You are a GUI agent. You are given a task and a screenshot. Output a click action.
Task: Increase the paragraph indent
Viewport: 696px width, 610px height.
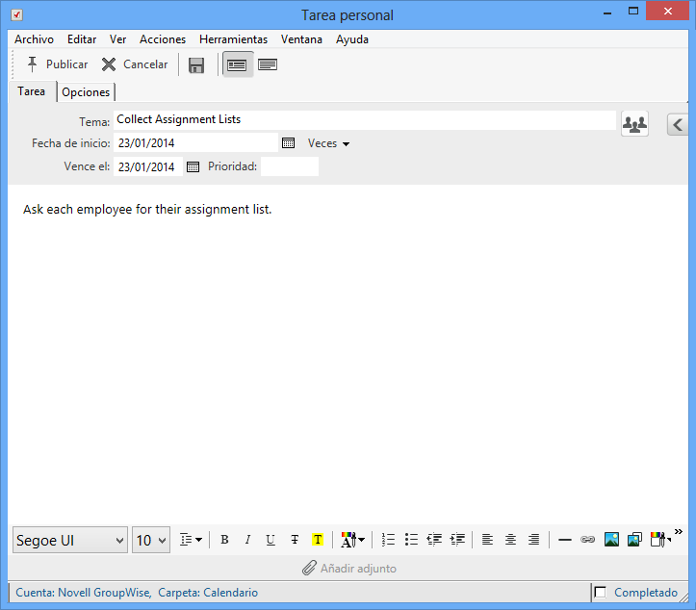pos(457,540)
